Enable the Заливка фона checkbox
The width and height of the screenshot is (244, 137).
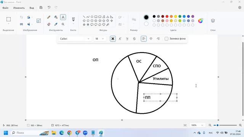pyautogui.click(x=166, y=39)
